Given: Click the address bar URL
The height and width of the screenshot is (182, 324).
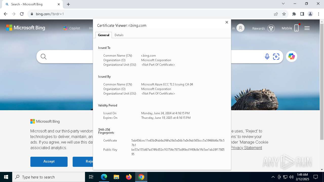Looking at the screenshot, I should [50, 14].
